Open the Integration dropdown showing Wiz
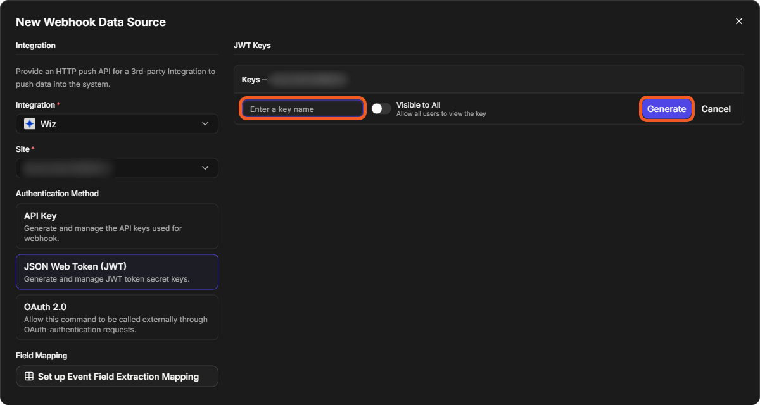 coord(117,124)
